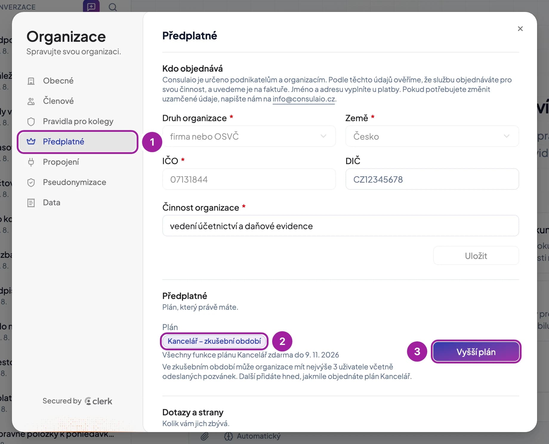Click the plug icon beside Propojení
Viewport: 549px width, 444px height.
[x=31, y=162]
